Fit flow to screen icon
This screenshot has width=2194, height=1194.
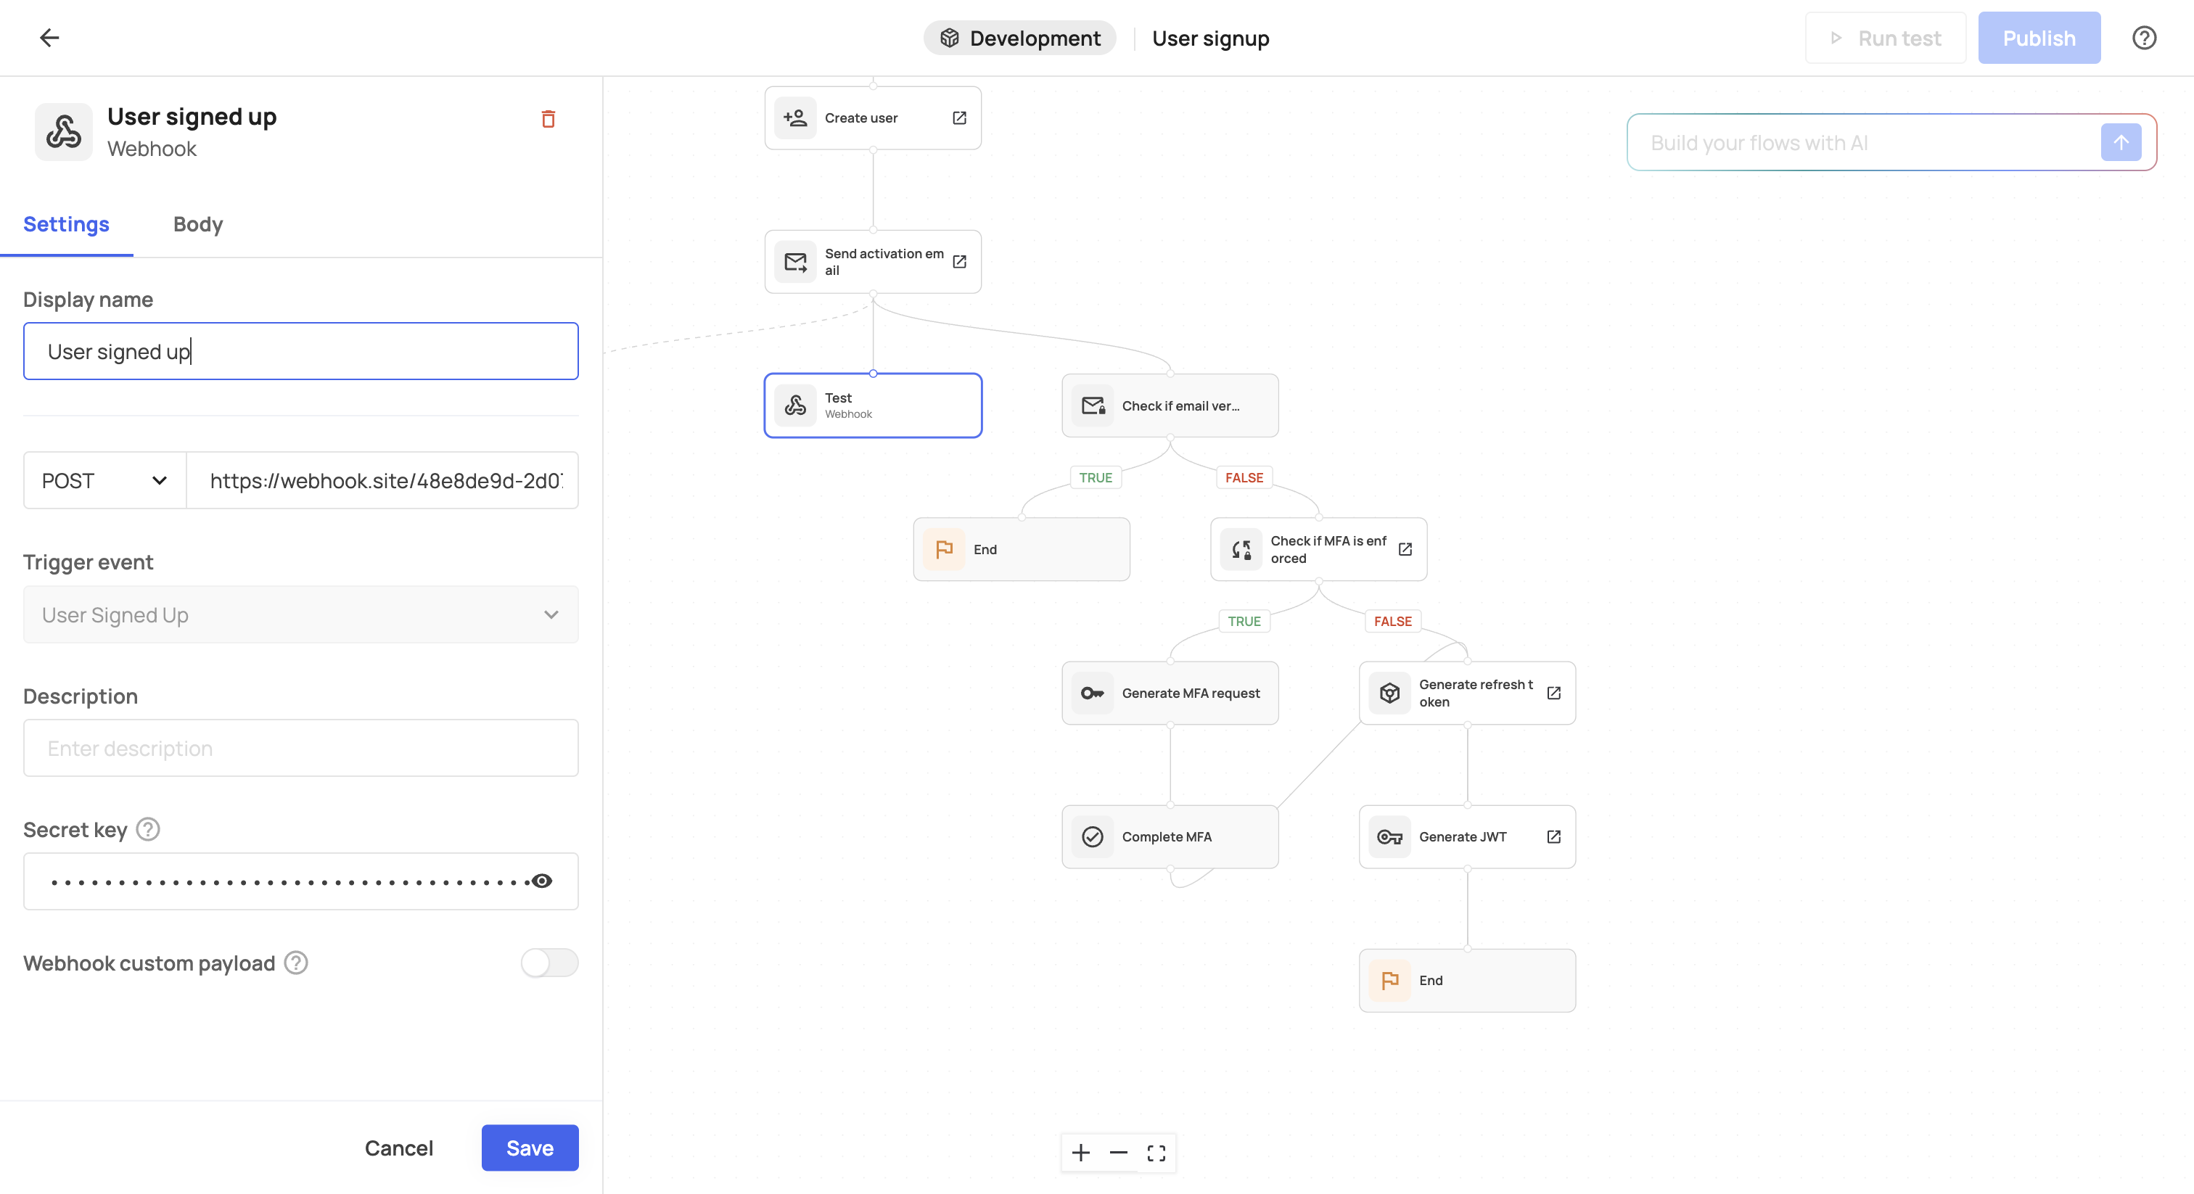(1156, 1152)
